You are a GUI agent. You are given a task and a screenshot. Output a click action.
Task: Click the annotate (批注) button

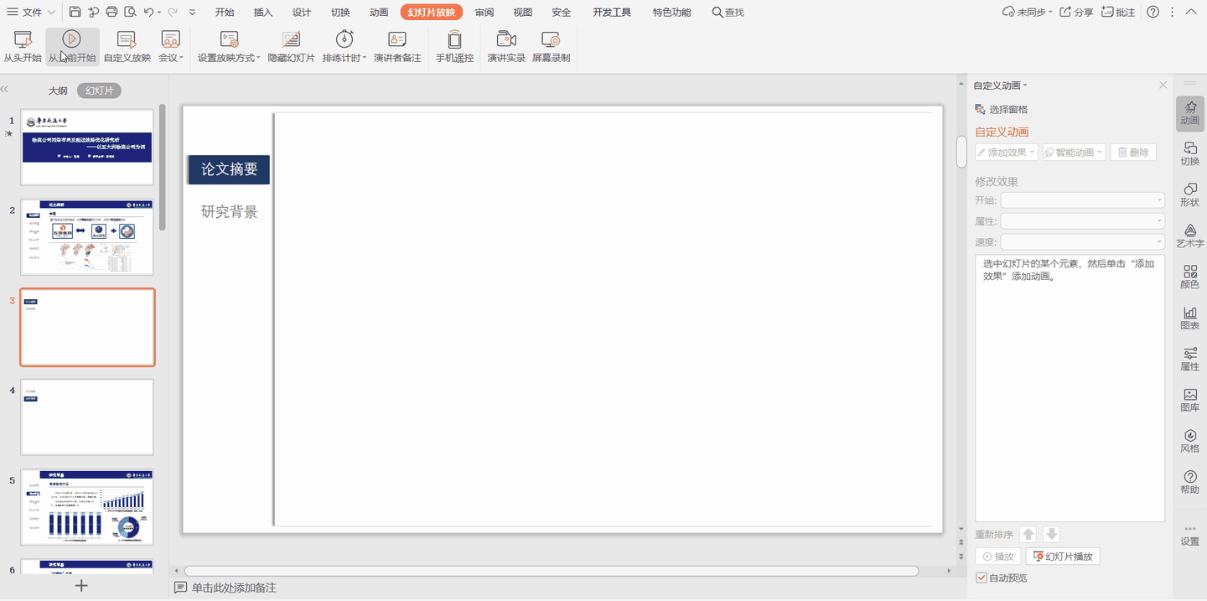point(1119,12)
